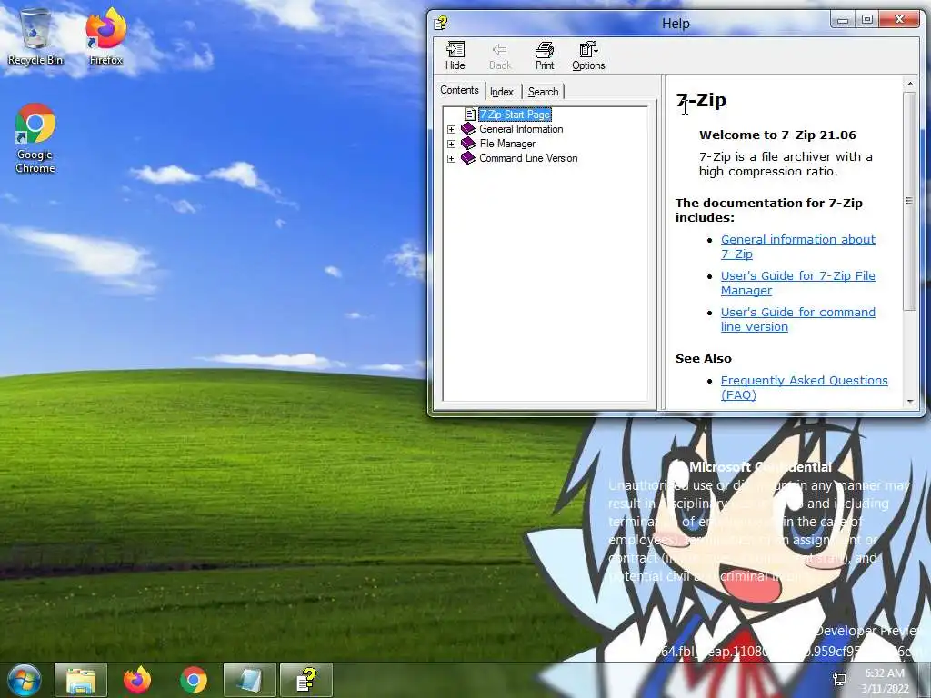Click the Recycle Bin desktop icon
931x698 pixels.
point(35,36)
